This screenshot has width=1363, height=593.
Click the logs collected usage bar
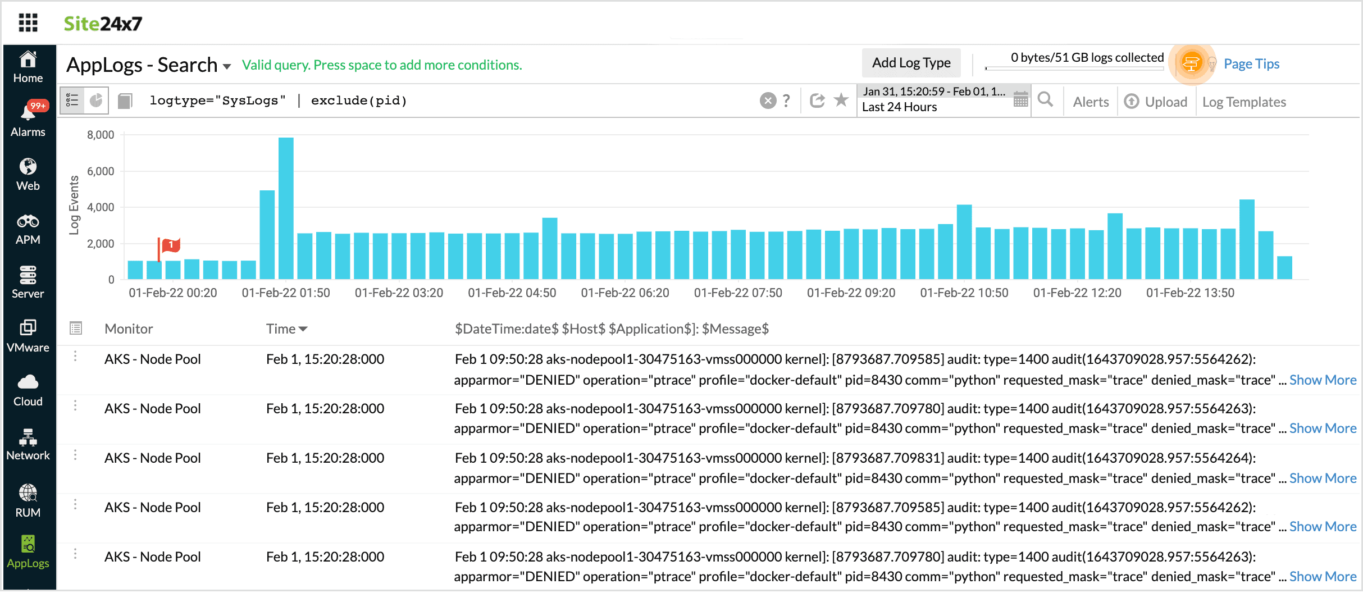coord(1074,68)
